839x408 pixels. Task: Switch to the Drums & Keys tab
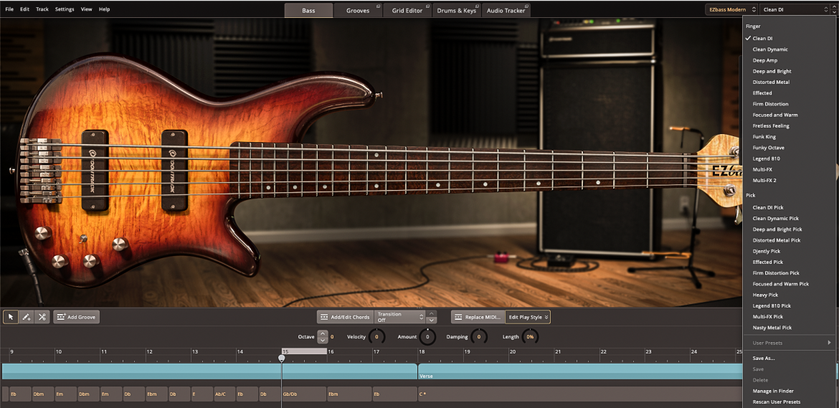(456, 10)
